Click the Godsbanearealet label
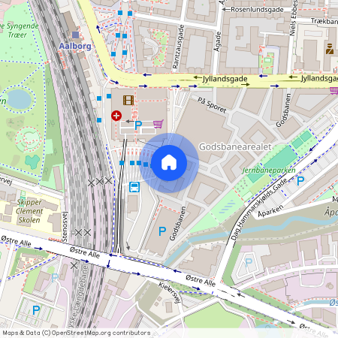This screenshot has height=338, width=338. (x=235, y=146)
